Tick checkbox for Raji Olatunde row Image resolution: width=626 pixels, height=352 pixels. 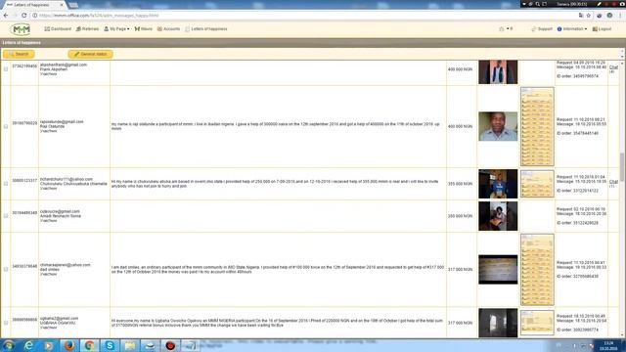[6, 126]
